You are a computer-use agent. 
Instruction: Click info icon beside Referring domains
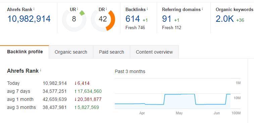(x=202, y=9)
